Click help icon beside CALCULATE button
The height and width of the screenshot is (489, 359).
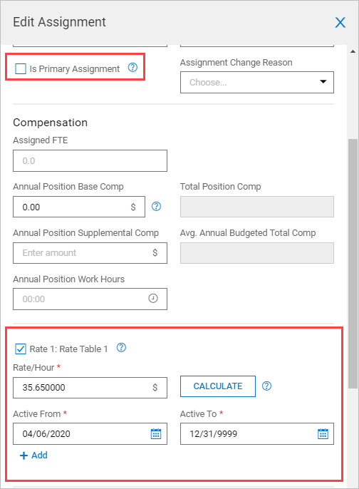[x=266, y=386]
